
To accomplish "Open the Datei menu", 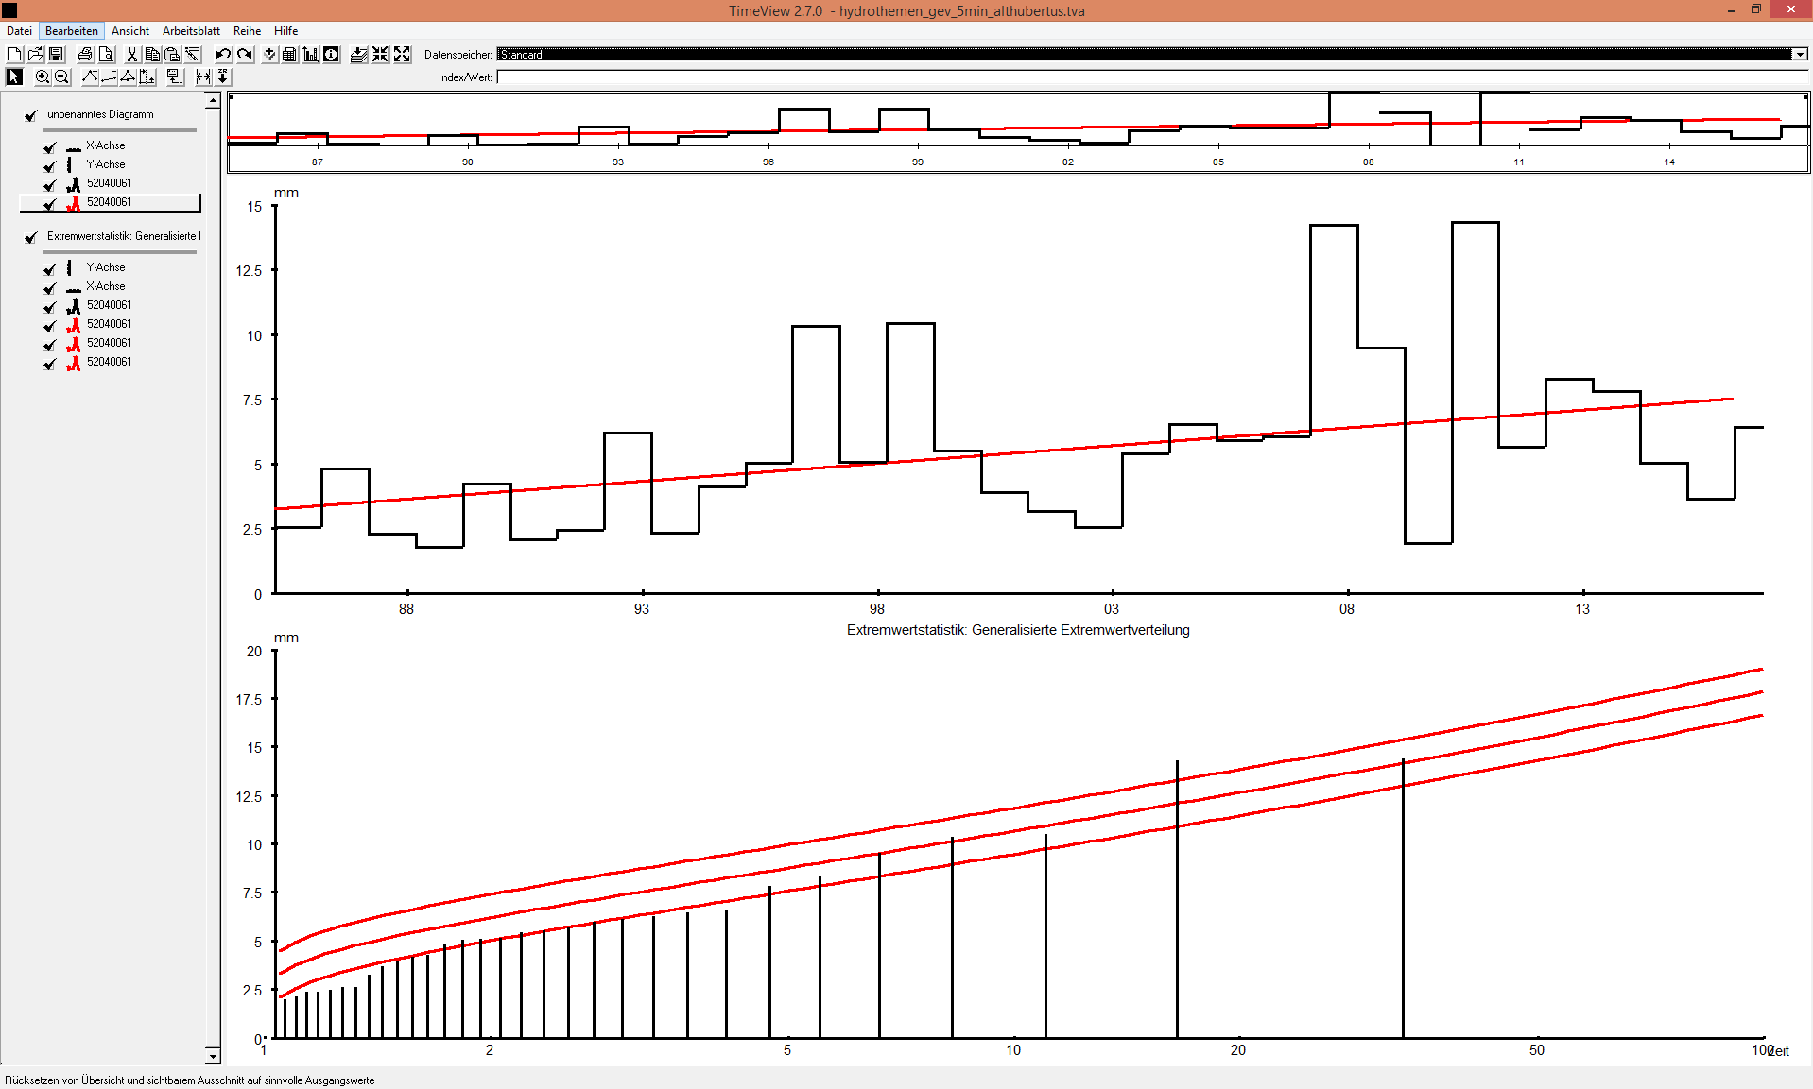I will click(x=19, y=31).
